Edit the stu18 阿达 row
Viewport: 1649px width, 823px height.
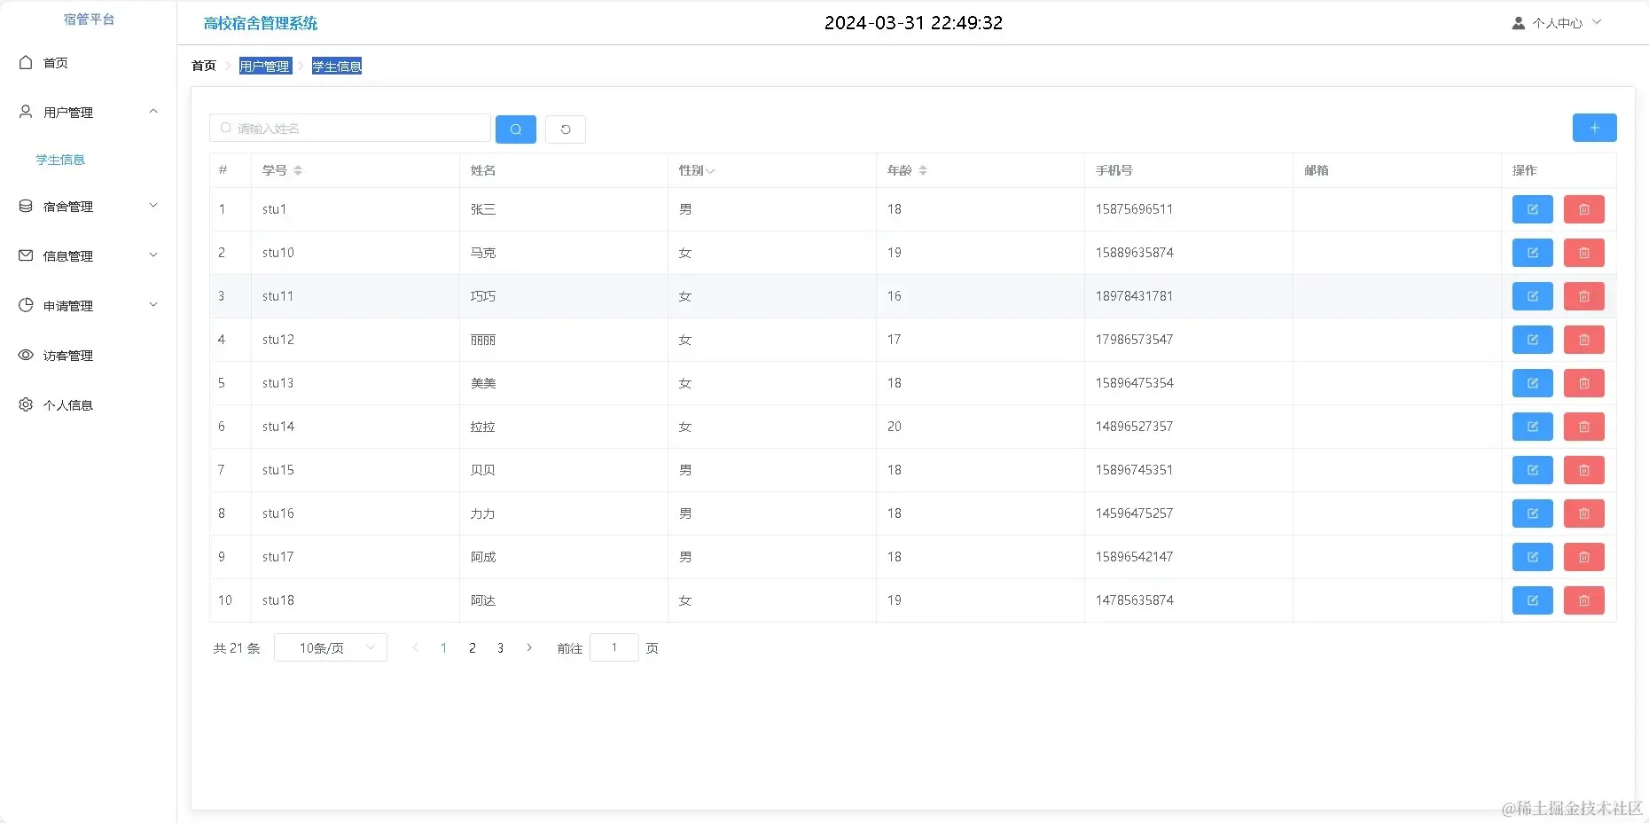pyautogui.click(x=1533, y=600)
